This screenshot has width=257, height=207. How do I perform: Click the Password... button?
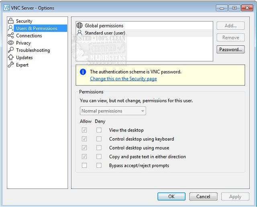pyautogui.click(x=230, y=49)
